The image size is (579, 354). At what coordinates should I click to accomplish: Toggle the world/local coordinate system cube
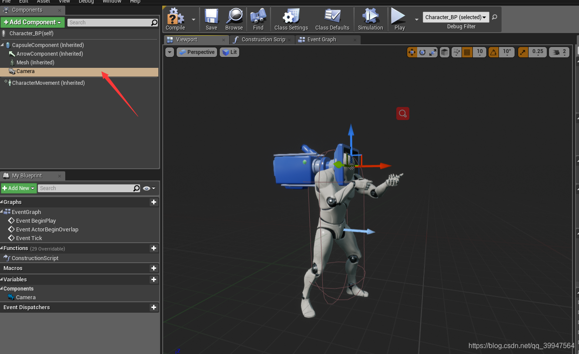pyautogui.click(x=444, y=52)
